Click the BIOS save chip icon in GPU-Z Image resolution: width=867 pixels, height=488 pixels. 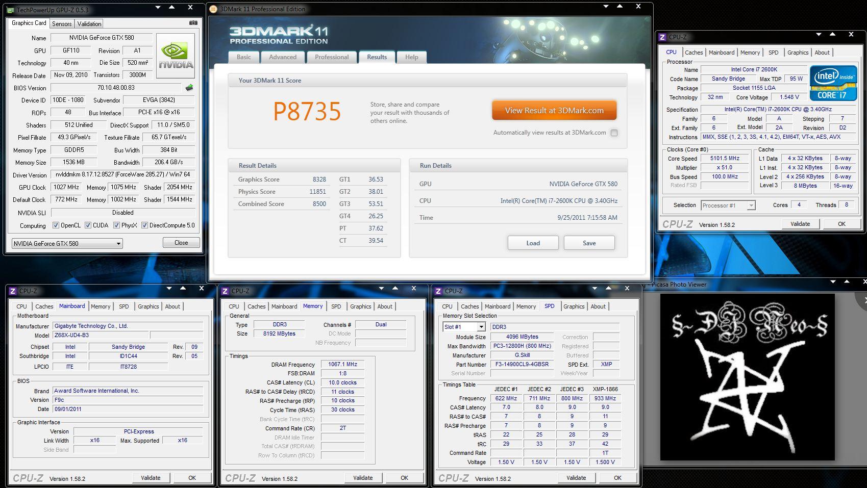189,88
